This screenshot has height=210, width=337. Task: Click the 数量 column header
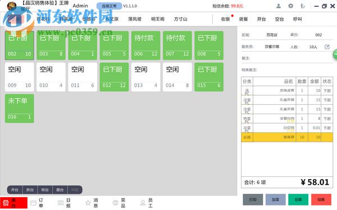click(302, 81)
